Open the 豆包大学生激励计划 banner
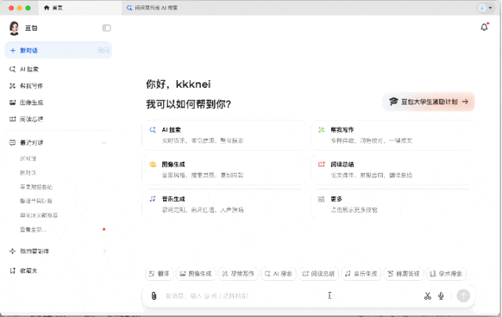This screenshot has height=317, width=502. coord(428,102)
